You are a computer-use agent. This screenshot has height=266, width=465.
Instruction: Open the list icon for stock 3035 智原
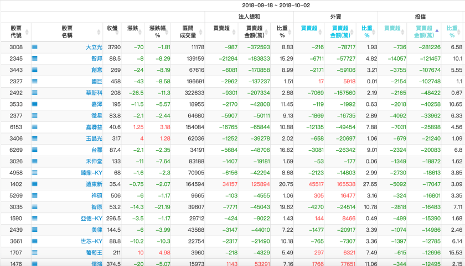coord(34,207)
